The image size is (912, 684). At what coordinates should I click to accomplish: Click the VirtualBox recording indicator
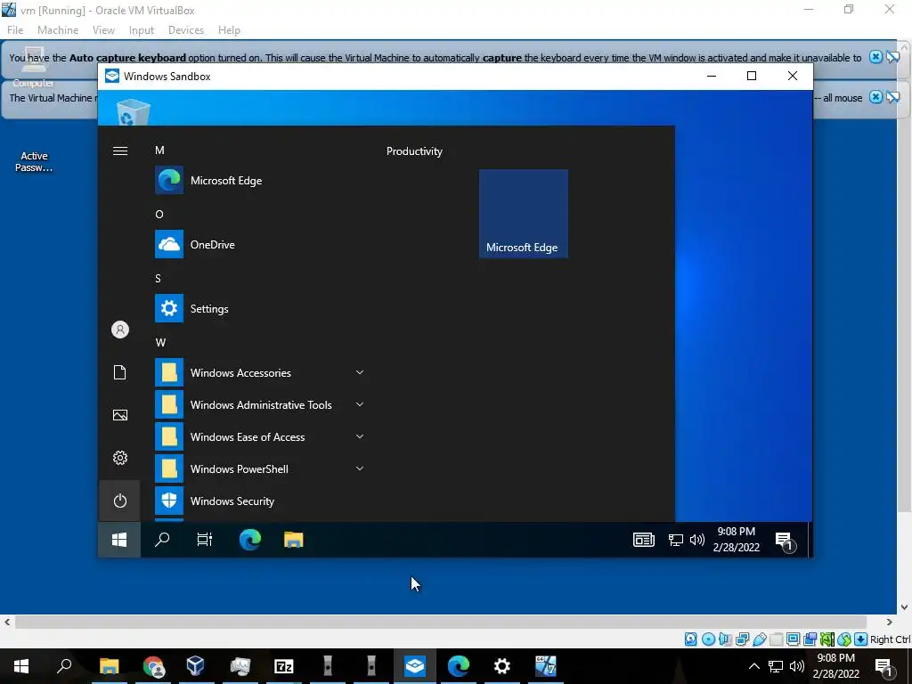click(810, 639)
